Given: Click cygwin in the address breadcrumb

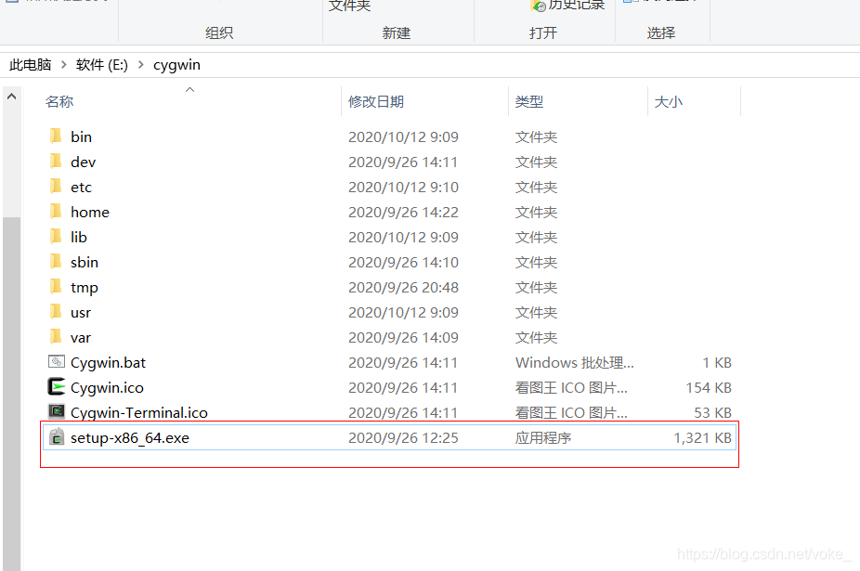Looking at the screenshot, I should 176,65.
